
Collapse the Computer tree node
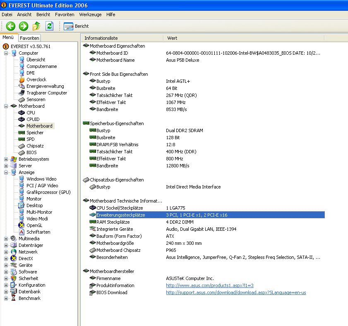click(6, 53)
